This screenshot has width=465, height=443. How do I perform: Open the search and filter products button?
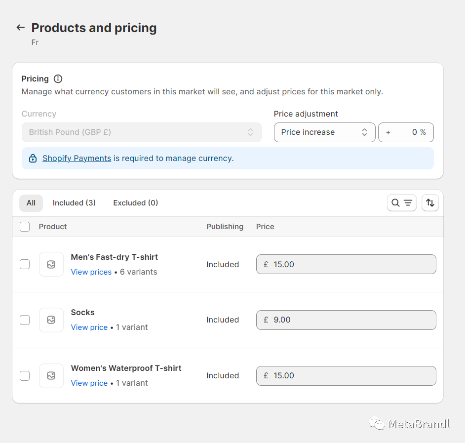(401, 203)
